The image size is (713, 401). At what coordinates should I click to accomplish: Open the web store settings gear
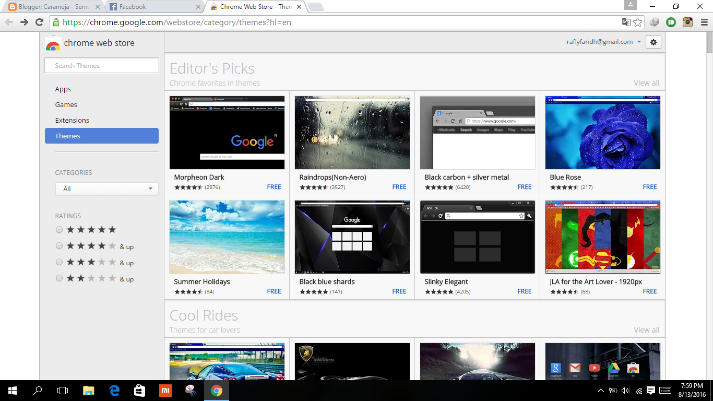click(x=653, y=42)
